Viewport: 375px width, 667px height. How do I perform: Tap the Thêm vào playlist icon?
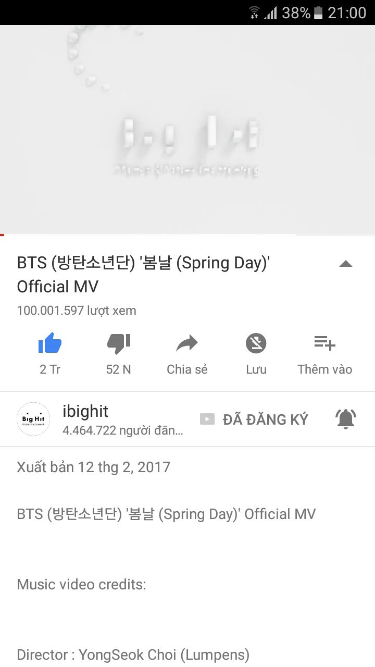(324, 343)
